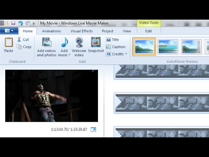Open the Edit tab under Video Tools
This screenshot has height=157, width=209.
coord(148,31)
